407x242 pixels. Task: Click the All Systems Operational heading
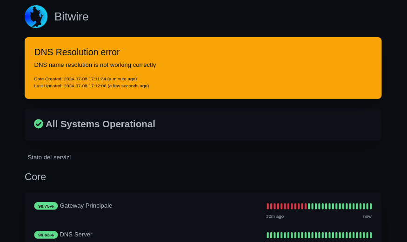100,124
